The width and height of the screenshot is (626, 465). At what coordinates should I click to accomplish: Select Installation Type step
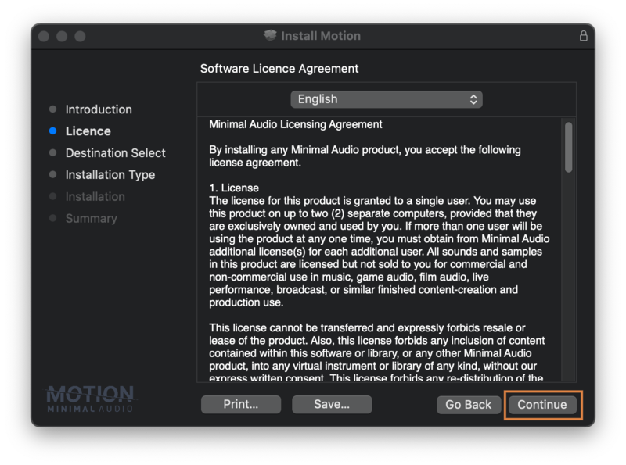[110, 175]
